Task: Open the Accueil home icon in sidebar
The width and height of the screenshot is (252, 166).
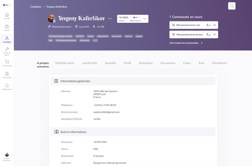Action: pyautogui.click(x=7, y=15)
